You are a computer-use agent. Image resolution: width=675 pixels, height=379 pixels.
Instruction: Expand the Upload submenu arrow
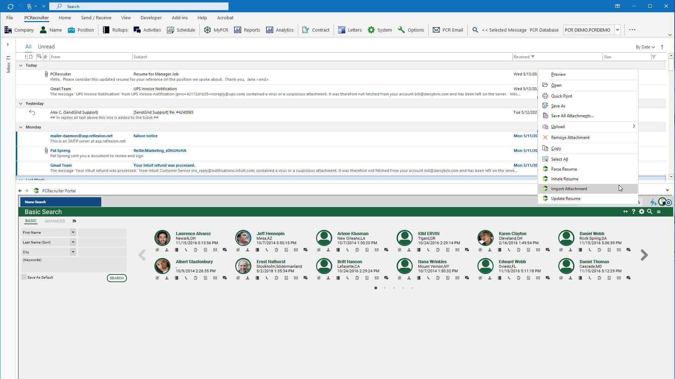(x=633, y=126)
